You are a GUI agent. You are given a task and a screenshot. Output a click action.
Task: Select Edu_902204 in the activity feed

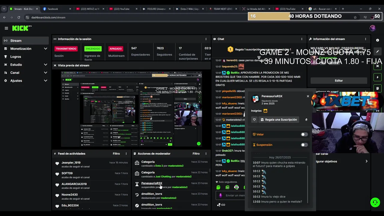click(x=70, y=205)
